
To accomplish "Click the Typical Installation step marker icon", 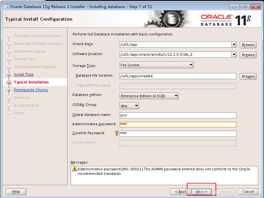I will coord(9,82).
